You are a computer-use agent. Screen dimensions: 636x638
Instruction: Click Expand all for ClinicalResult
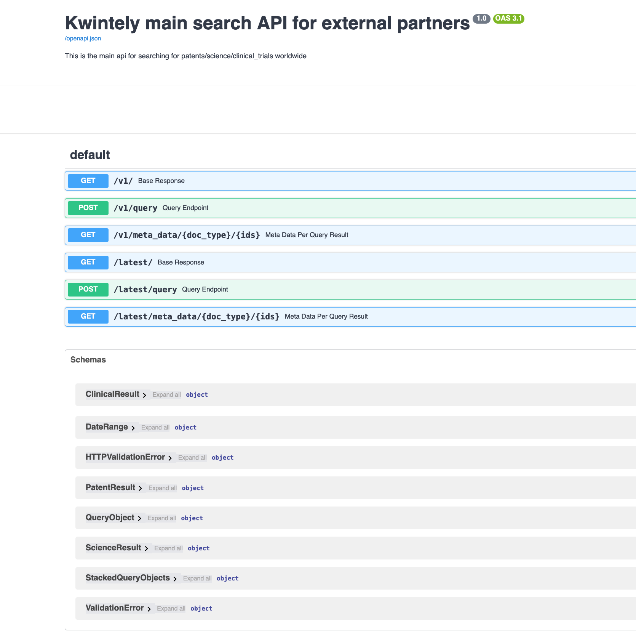click(x=166, y=395)
